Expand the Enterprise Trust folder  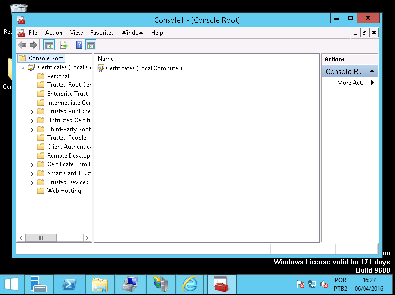(32, 94)
